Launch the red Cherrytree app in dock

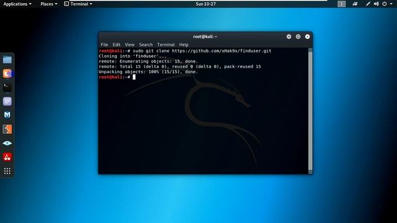click(7, 157)
